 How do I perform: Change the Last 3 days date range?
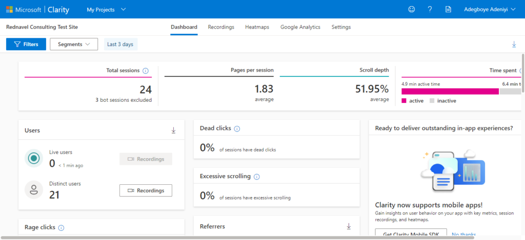(120, 44)
